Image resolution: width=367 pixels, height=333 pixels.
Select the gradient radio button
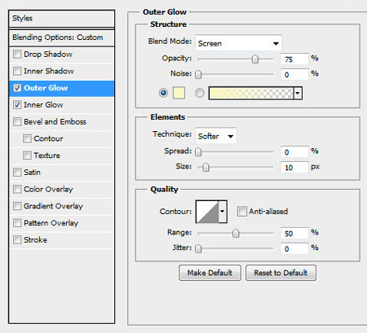tap(200, 93)
